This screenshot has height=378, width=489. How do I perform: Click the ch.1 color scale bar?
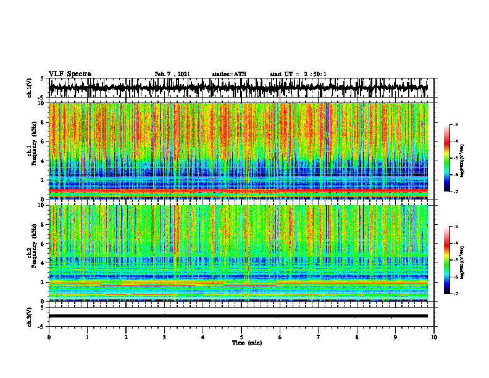click(447, 158)
